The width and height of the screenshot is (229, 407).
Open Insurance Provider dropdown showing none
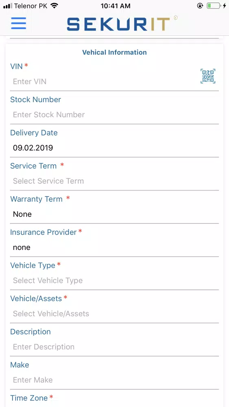114,247
